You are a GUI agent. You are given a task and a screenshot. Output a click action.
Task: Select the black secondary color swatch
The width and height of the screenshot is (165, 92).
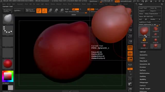(x=5, y=87)
